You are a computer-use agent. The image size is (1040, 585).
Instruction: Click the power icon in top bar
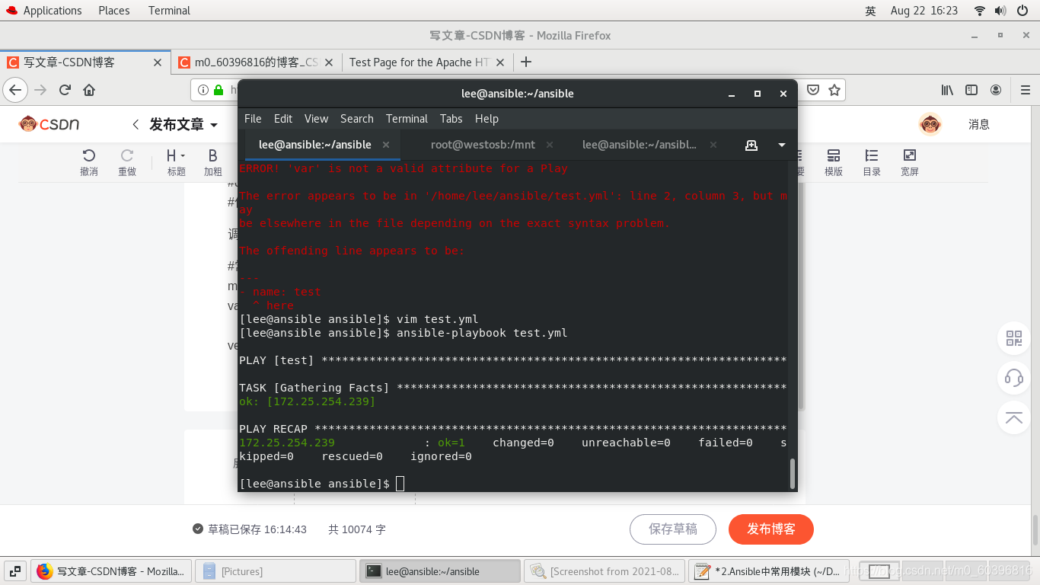[1022, 11]
